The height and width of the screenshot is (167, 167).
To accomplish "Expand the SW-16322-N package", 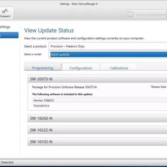I will (x=97, y=130).
